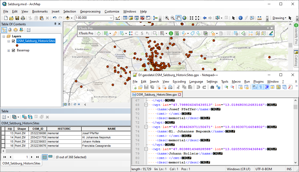The height and width of the screenshot is (172, 299).
Task: Click the Add Data icon
Action: click(x=67, y=18)
